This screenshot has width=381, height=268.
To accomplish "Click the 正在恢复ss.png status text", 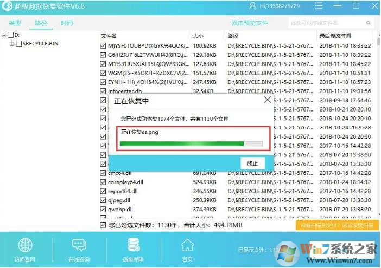I will 139,132.
